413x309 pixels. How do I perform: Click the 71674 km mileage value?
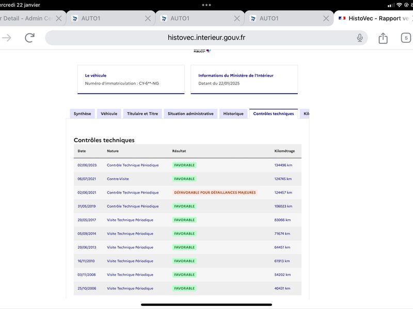[x=282, y=234]
